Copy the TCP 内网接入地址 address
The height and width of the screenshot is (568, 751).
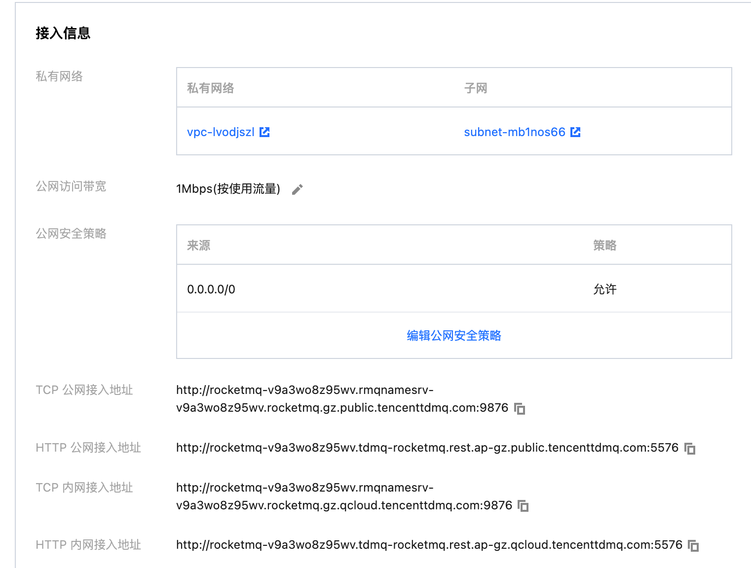(x=523, y=506)
